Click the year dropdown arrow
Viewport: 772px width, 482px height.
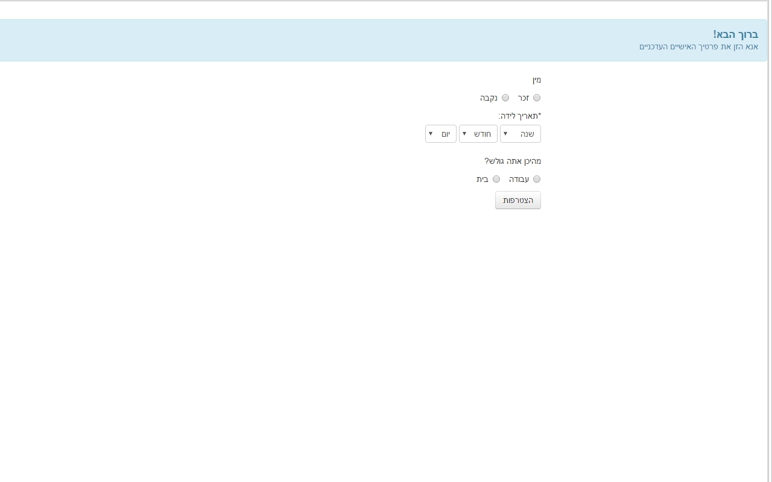point(504,134)
